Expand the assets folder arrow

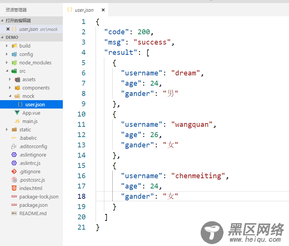[x=10, y=79]
